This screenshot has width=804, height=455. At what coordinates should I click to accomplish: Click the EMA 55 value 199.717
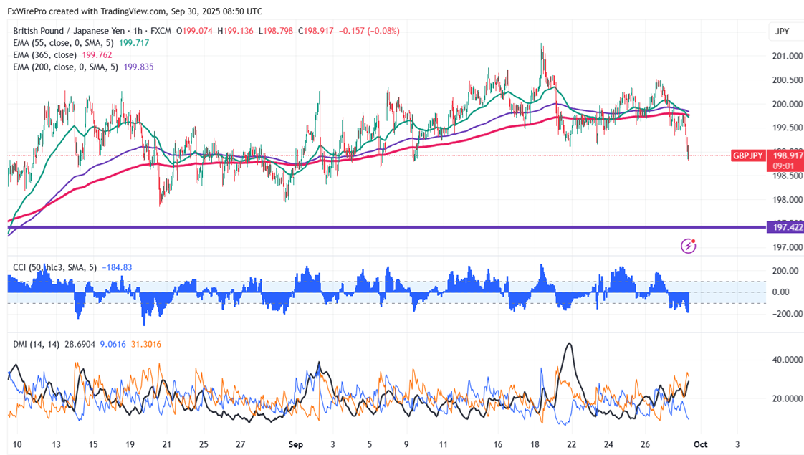134,43
